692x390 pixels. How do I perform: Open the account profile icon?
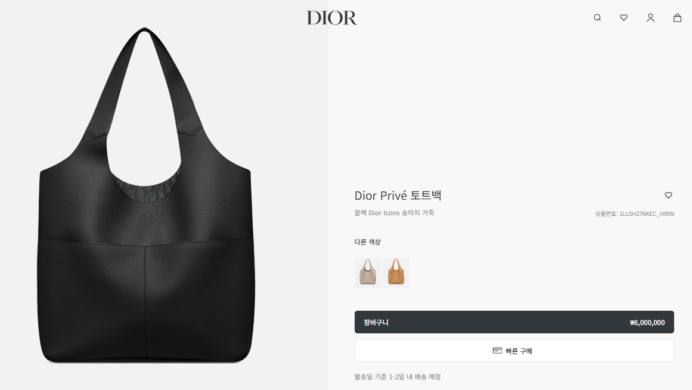coord(650,18)
